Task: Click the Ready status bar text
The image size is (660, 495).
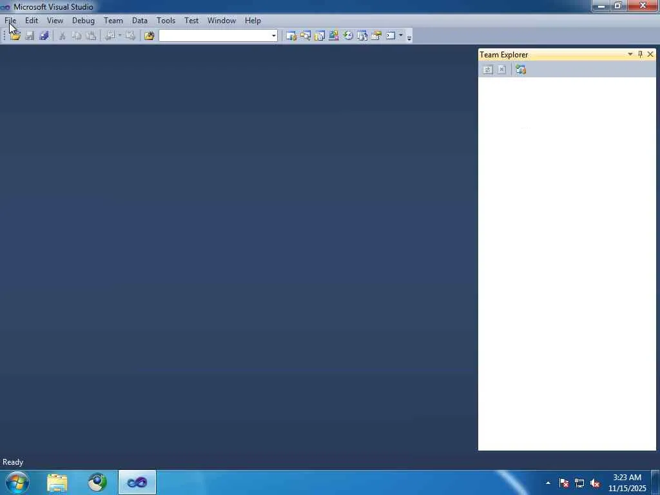Action: pos(13,462)
